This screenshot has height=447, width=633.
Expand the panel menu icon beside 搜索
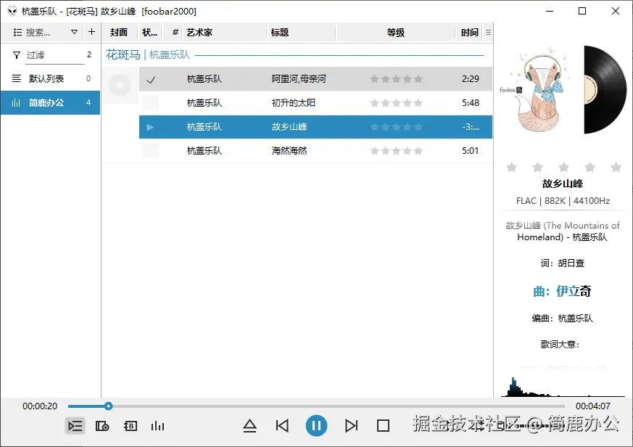coord(16,32)
